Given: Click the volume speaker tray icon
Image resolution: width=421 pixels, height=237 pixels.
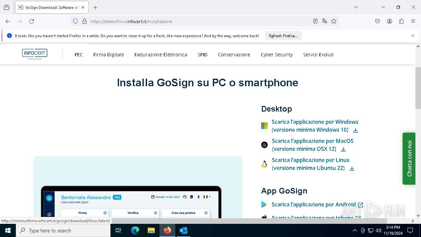Looking at the screenshot, I should pyautogui.click(x=379, y=230).
